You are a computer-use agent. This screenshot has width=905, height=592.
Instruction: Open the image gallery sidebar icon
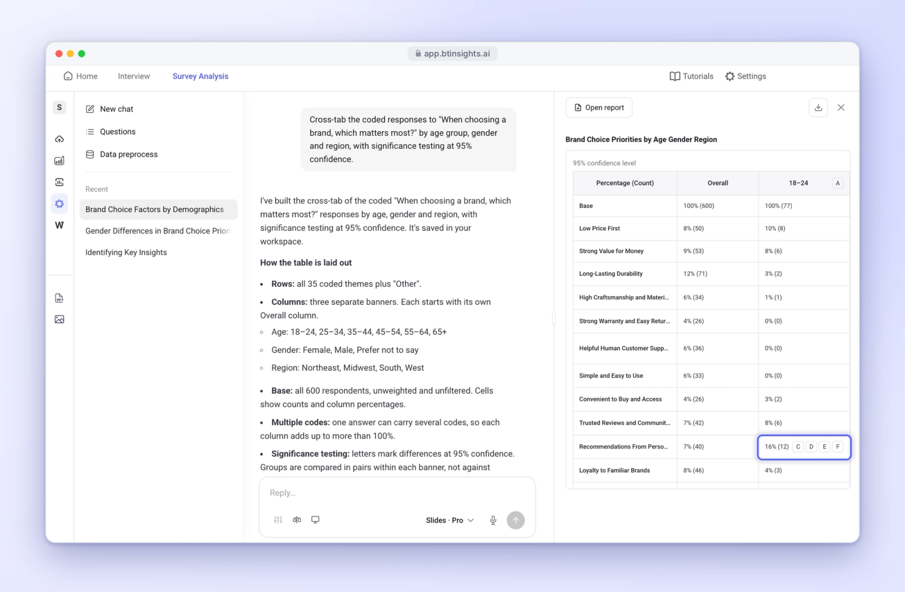pyautogui.click(x=59, y=319)
